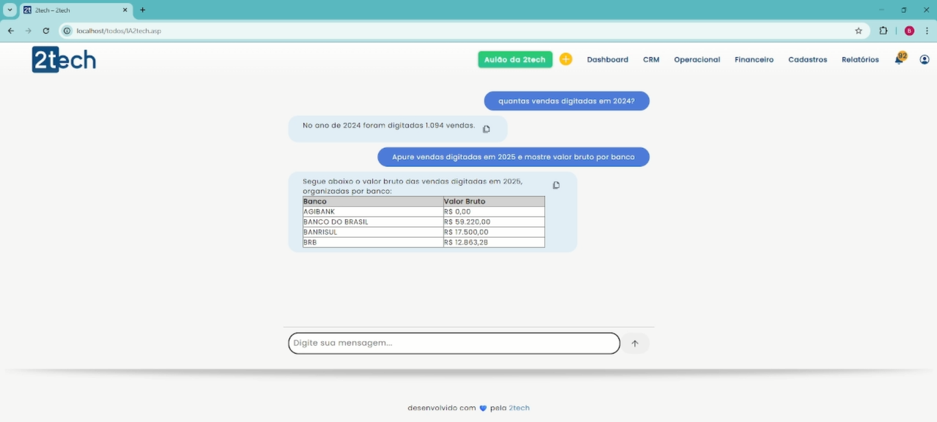Expand the Operacional menu

697,60
